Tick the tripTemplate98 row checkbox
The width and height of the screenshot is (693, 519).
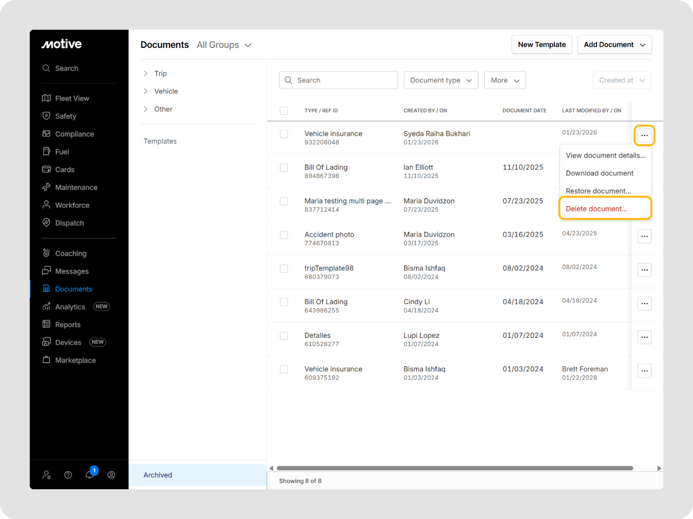284,269
